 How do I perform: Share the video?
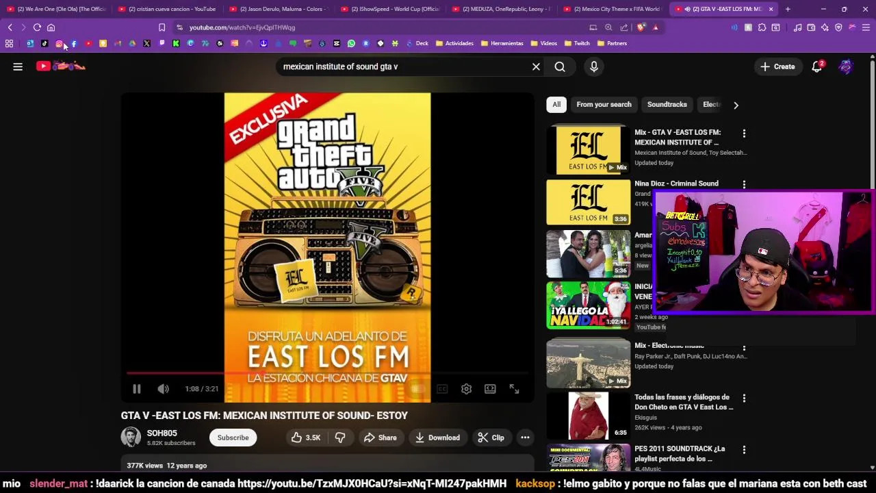click(380, 438)
